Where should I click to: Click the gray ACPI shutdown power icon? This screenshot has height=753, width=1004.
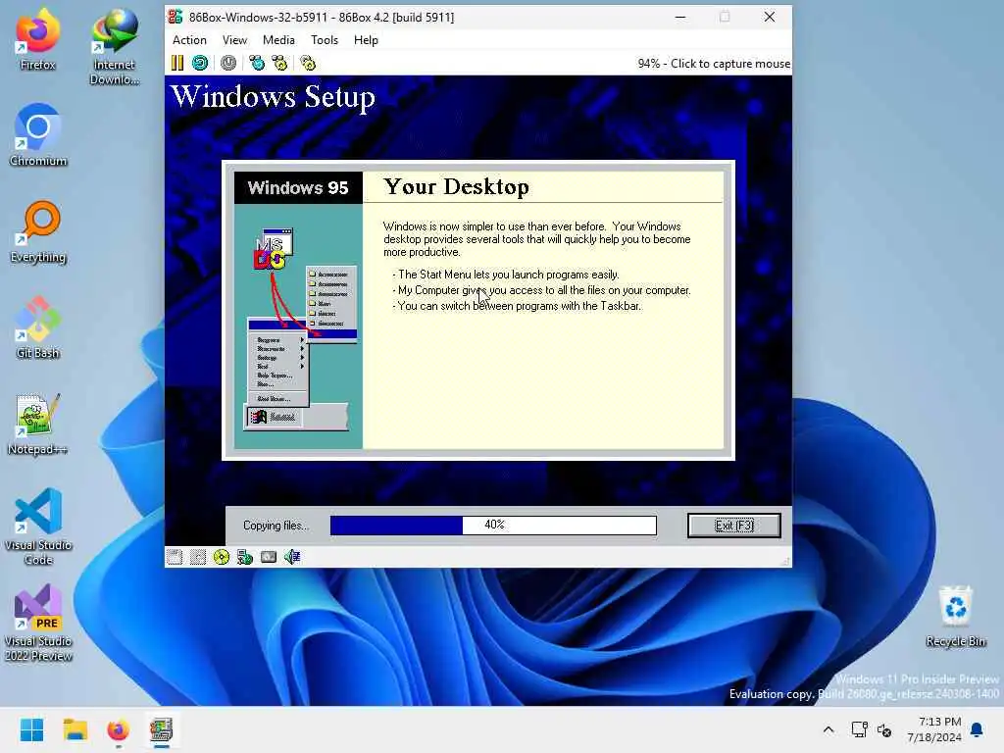tap(228, 63)
